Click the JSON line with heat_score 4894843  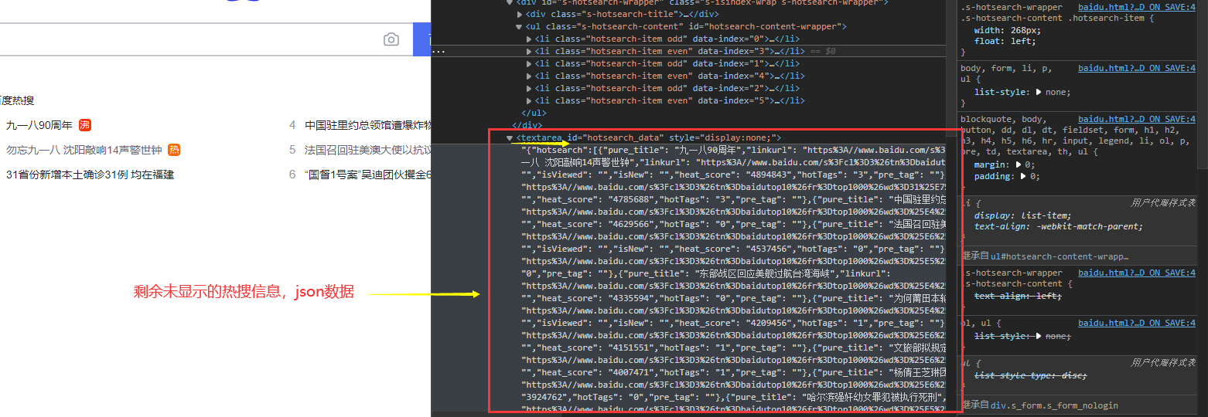pos(733,175)
